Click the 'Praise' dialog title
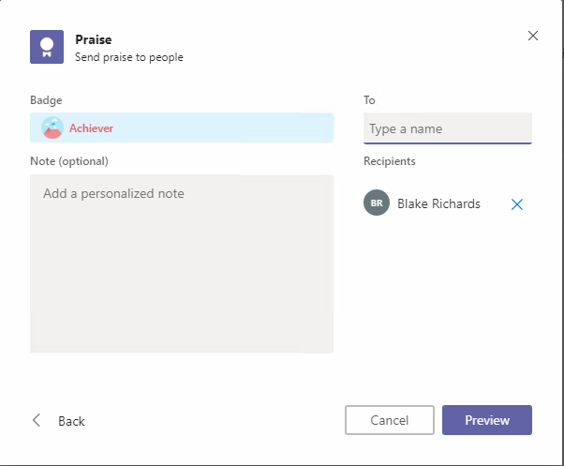 tap(94, 40)
